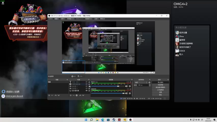This screenshot has width=217, height=122.
Task: Click the start recording button in controls
Action: (160, 85)
